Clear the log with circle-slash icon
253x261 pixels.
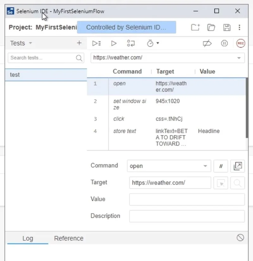[240, 238]
